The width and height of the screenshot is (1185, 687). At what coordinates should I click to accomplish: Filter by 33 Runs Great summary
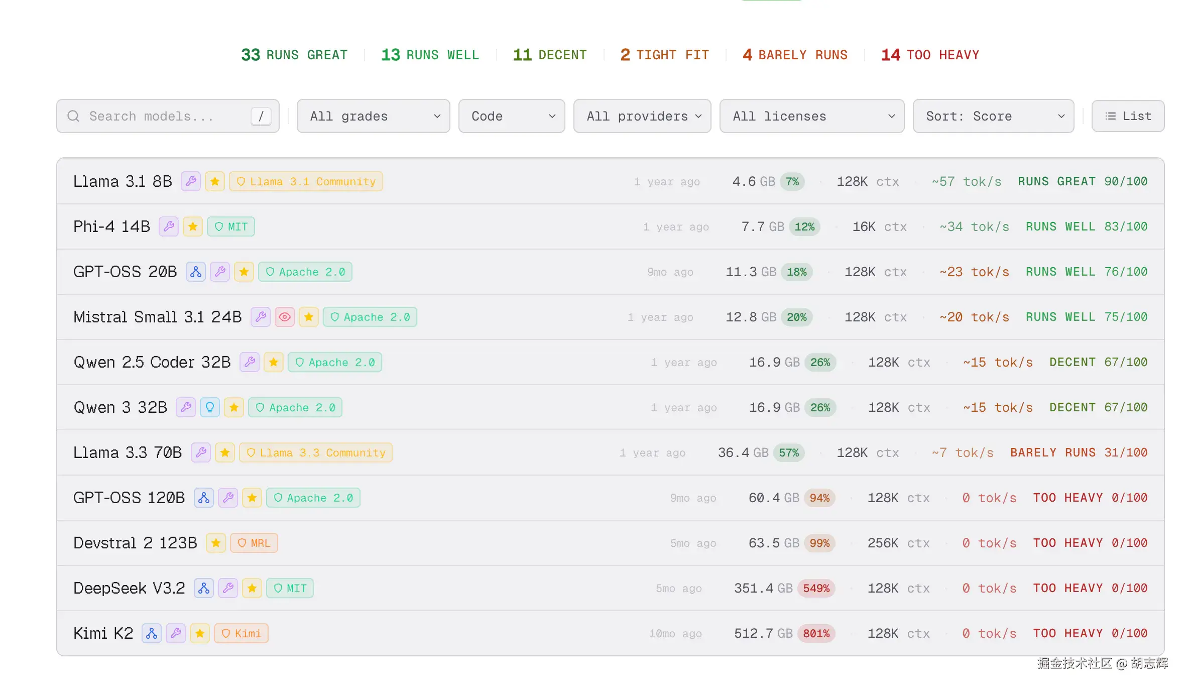coord(294,55)
